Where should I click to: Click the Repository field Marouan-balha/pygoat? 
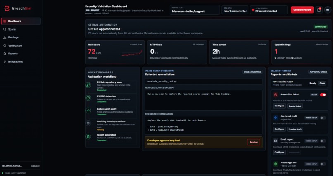[x=195, y=10]
